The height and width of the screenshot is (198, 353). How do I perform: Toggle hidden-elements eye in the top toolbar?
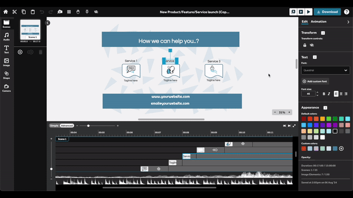click(x=96, y=12)
